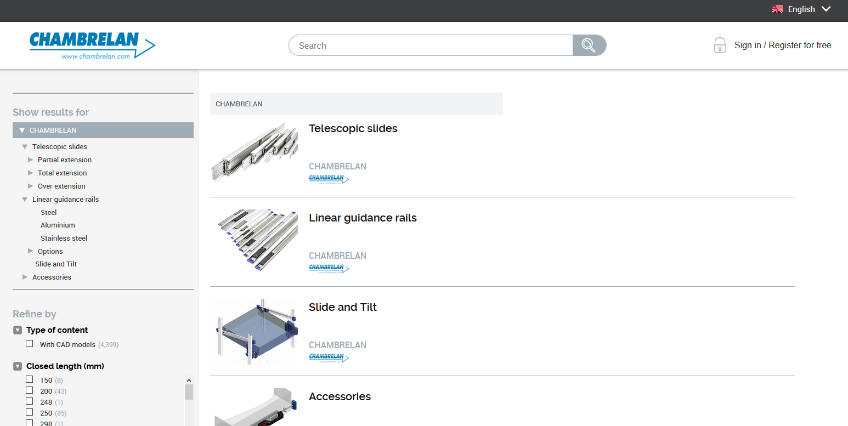Viewport: 848px width, 426px height.
Task: Open the Linear guidance rails thumbnail image
Action: (255, 241)
